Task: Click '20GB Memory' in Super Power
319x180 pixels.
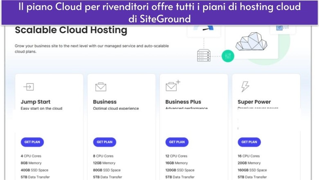Action: (x=249, y=163)
